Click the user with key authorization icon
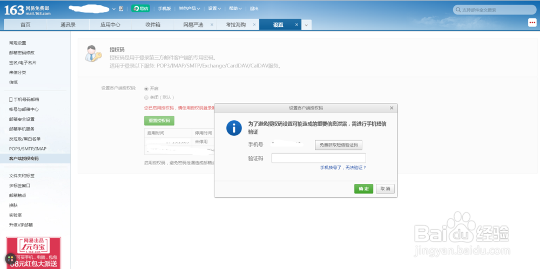The image size is (540, 269). 93,54
